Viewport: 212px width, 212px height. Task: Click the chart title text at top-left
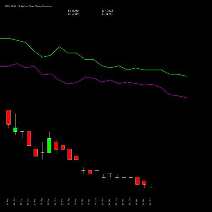28,6
